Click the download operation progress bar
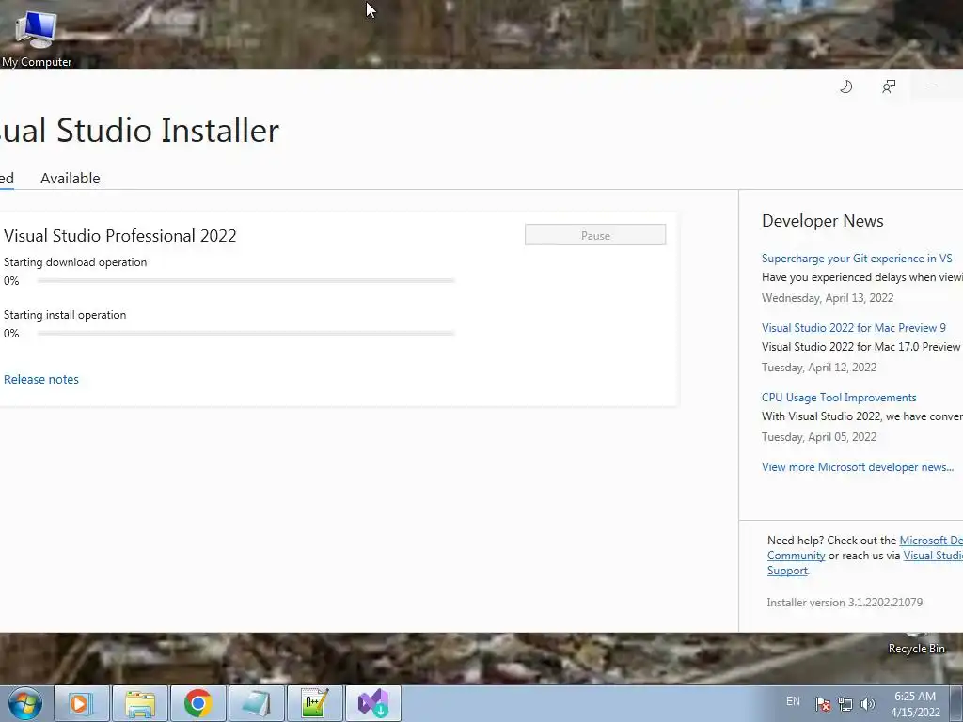 (x=245, y=280)
